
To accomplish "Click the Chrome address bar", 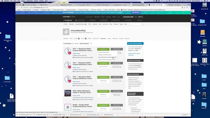I will click(102, 8).
